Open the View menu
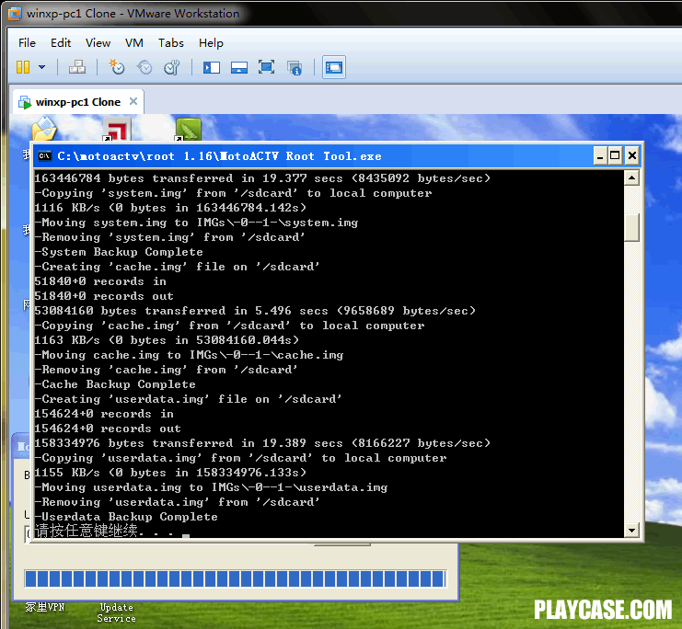The height and width of the screenshot is (629, 682). tap(98, 43)
